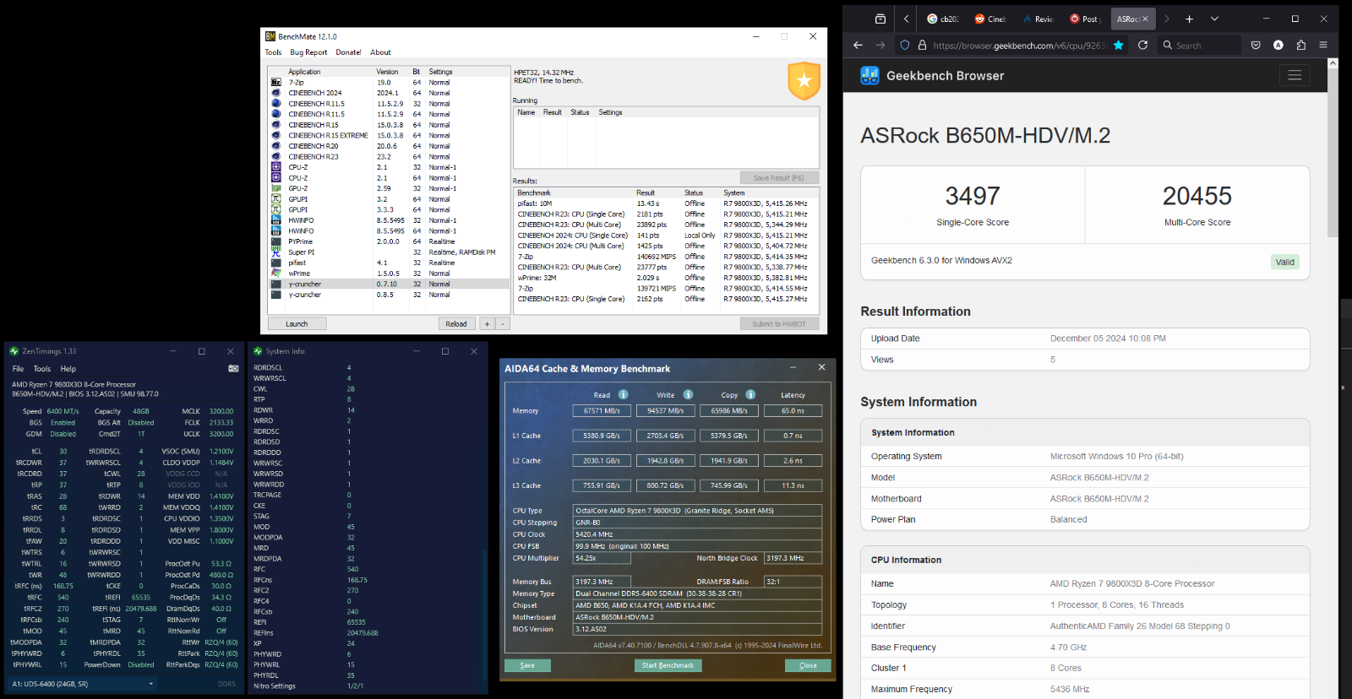1352x699 pixels.
Task: Open the Geekbench hamburger navigation menu
Action: pos(1295,76)
